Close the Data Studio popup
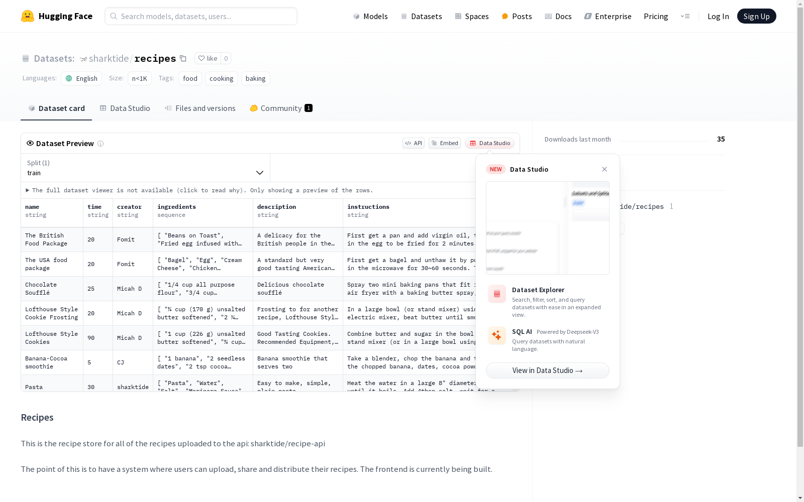 click(605, 169)
